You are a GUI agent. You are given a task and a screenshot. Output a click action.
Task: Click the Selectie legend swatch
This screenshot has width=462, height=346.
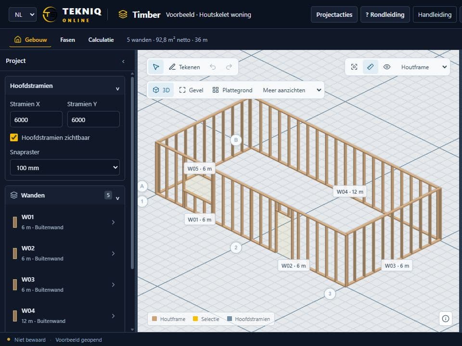(195, 319)
